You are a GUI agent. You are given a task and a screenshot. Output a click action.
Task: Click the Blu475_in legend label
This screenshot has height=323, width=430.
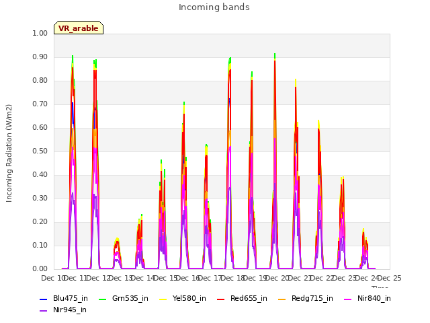pos(71,299)
